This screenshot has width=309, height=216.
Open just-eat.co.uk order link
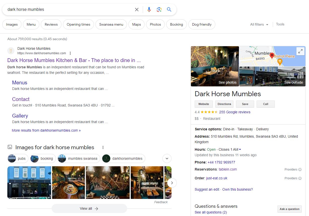217,178
